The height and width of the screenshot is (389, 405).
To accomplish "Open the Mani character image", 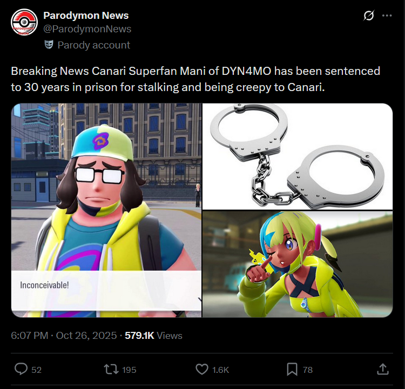I will tap(106, 210).
